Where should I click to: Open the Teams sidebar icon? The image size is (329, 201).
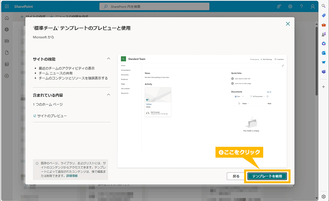[323, 72]
